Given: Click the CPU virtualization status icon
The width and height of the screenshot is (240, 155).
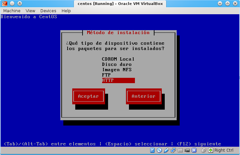Looking at the screenshot, I should pyautogui.click(x=194, y=150).
